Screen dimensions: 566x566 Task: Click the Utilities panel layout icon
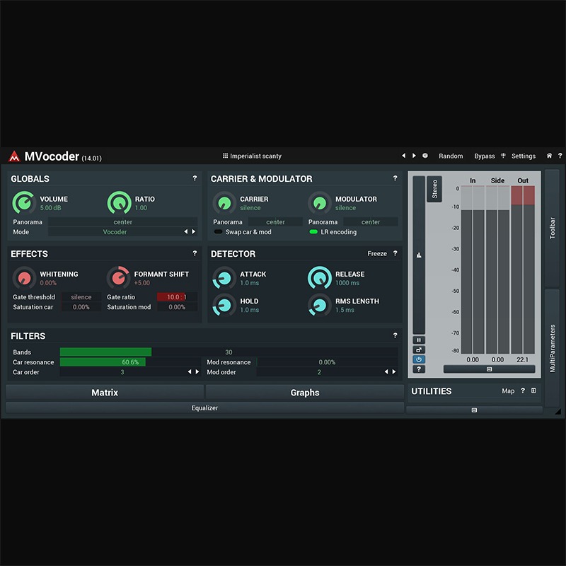click(533, 391)
